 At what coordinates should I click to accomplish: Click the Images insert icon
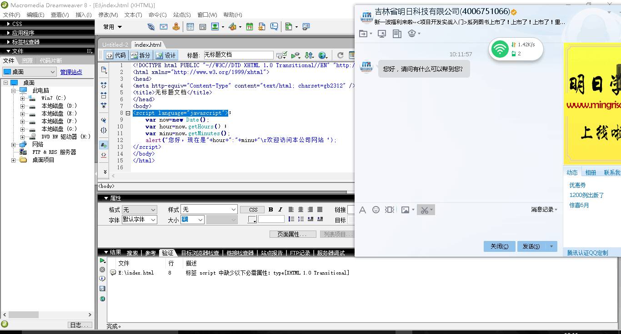coord(215,27)
